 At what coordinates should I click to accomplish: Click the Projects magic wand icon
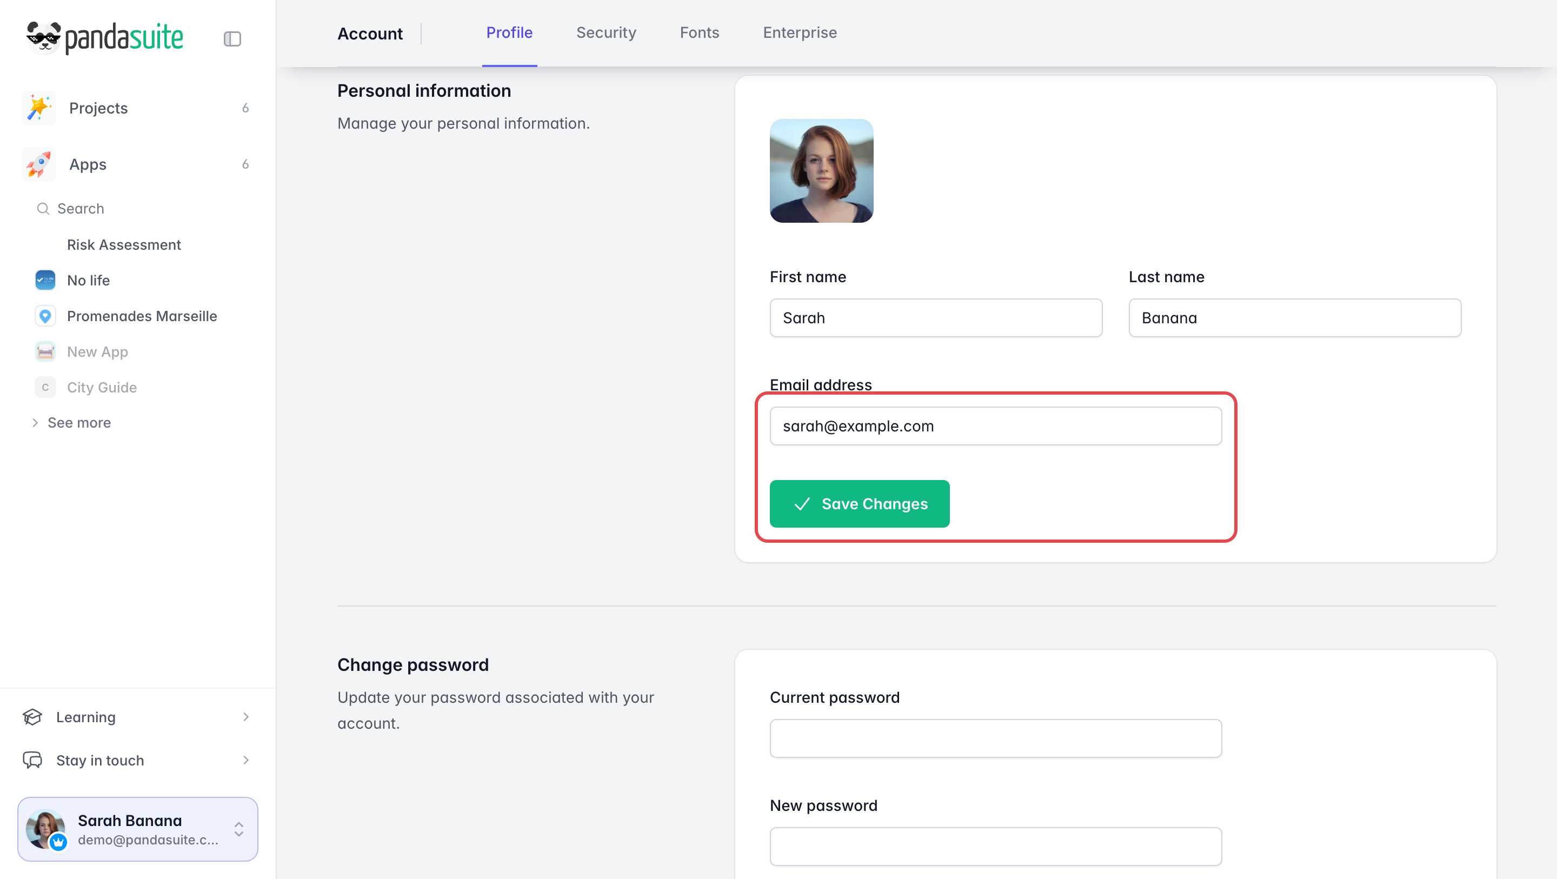39,108
